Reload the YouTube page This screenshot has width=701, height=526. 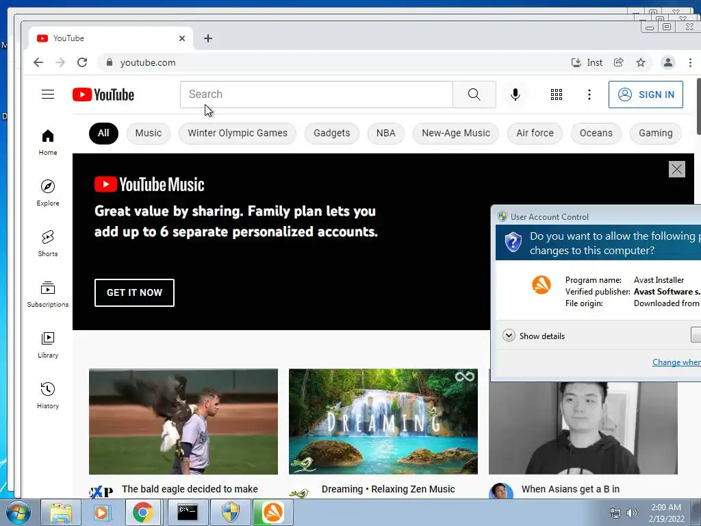pyautogui.click(x=82, y=62)
